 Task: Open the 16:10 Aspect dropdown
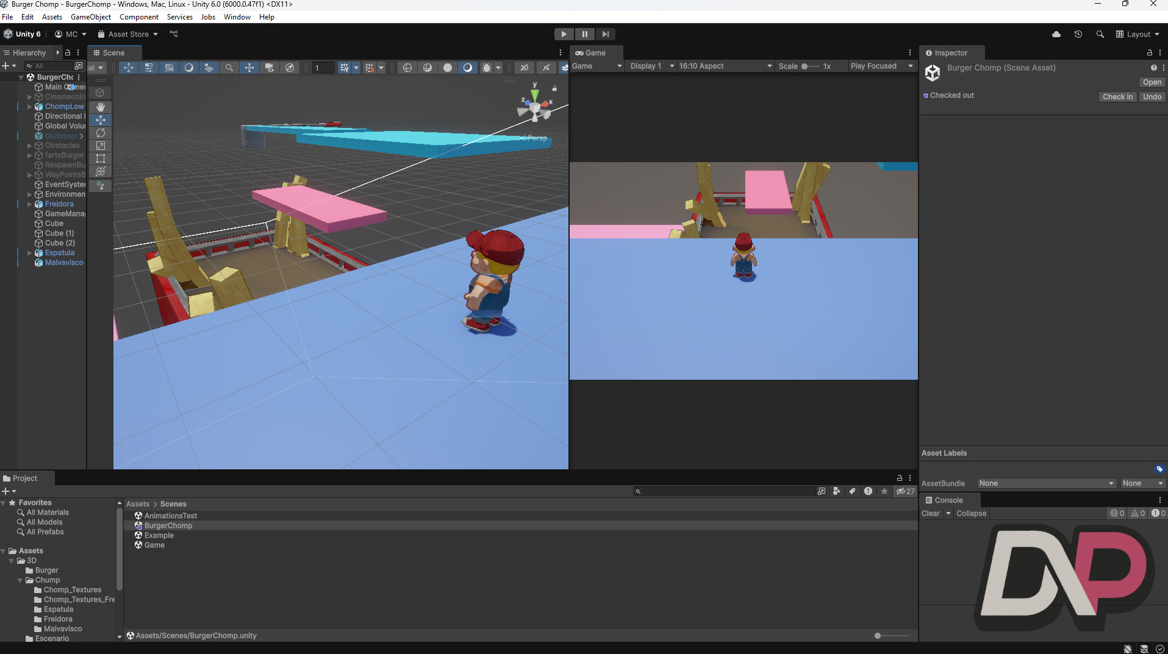[x=725, y=66]
